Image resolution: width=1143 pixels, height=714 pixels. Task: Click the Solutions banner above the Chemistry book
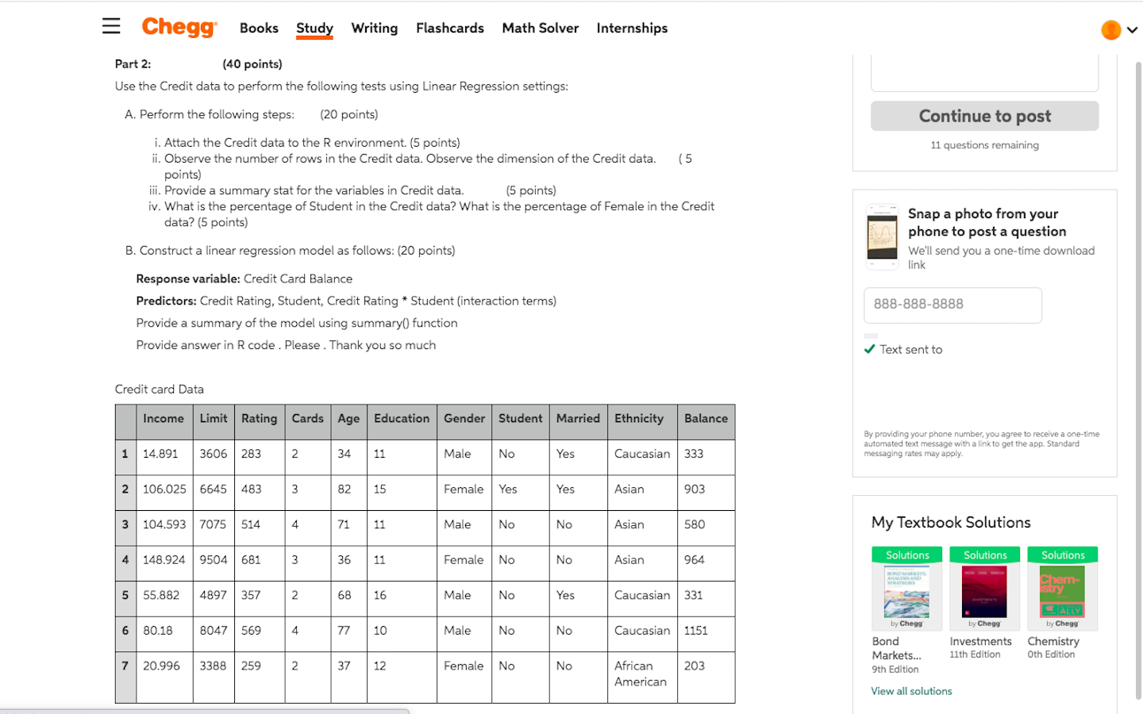(1062, 555)
